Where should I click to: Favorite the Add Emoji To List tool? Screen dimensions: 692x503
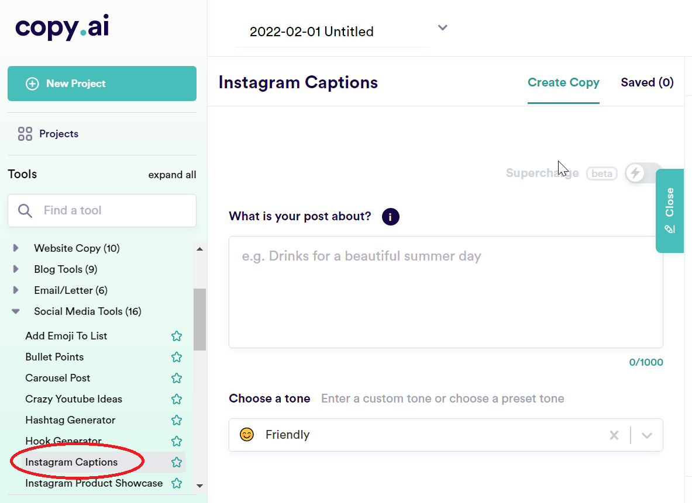click(x=177, y=336)
